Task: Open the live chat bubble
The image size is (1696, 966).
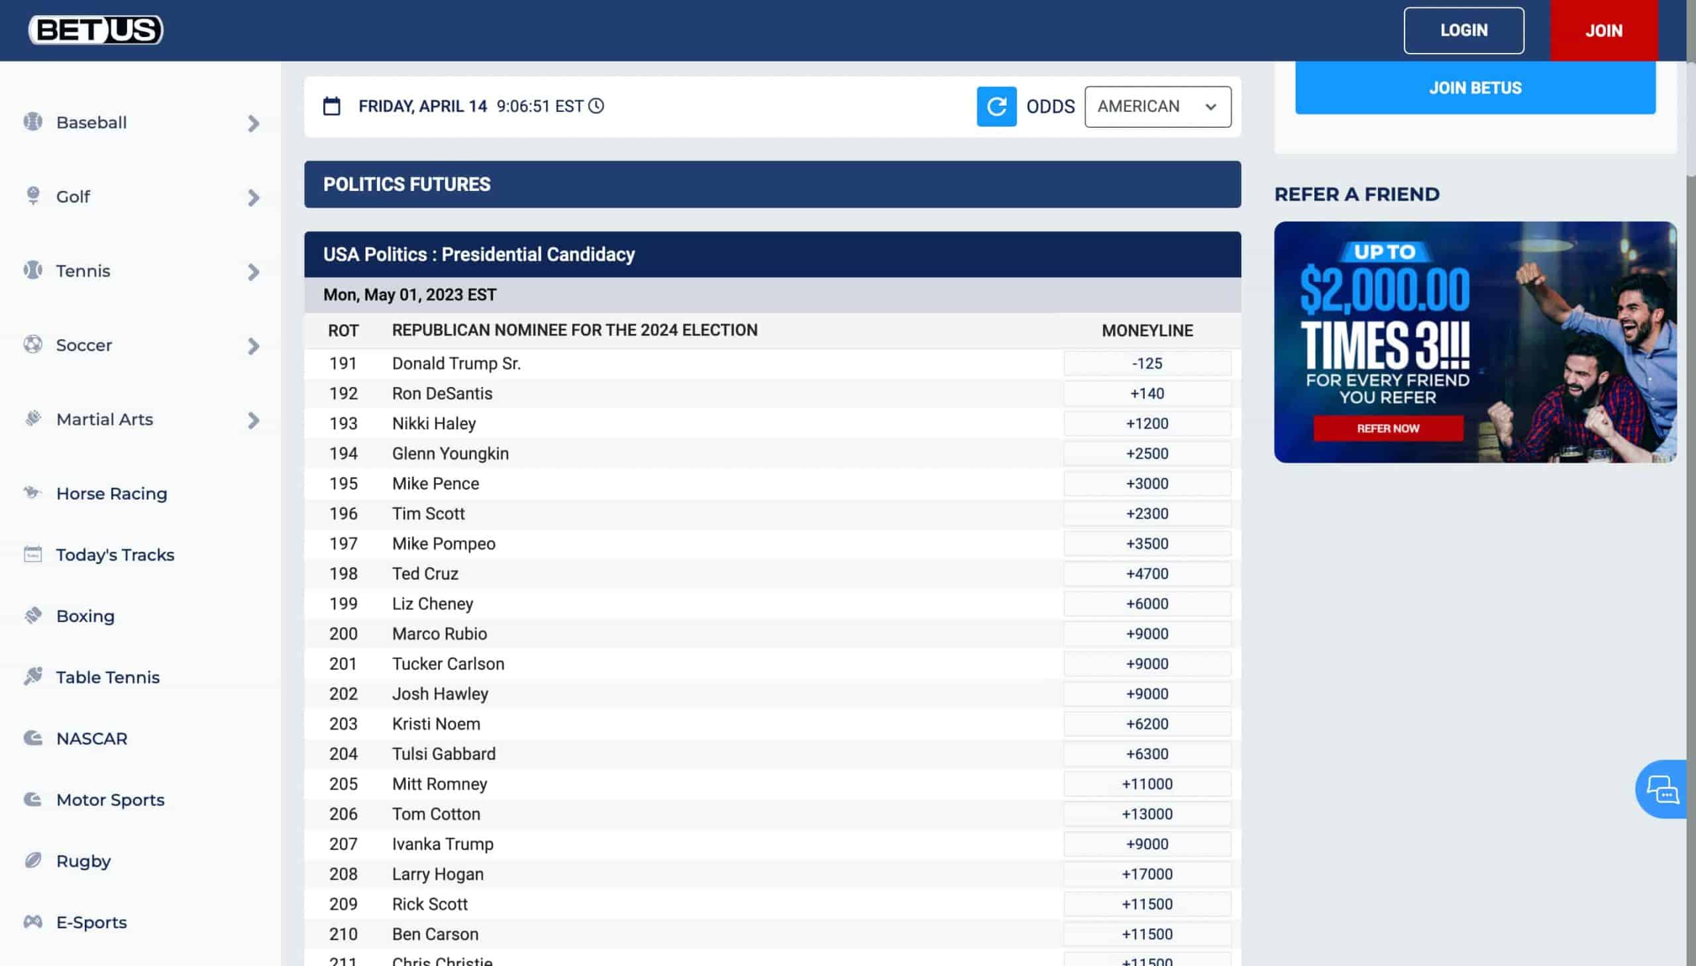Action: point(1661,790)
